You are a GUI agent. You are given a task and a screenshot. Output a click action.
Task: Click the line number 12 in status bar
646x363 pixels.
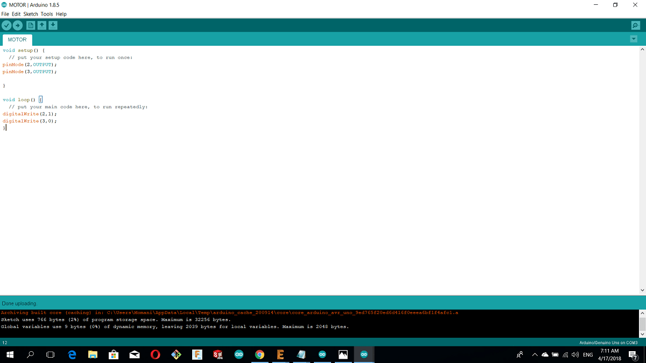[4, 343]
